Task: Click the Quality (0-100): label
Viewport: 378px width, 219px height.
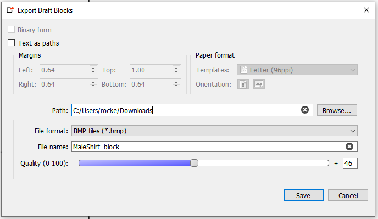Action: click(x=44, y=164)
